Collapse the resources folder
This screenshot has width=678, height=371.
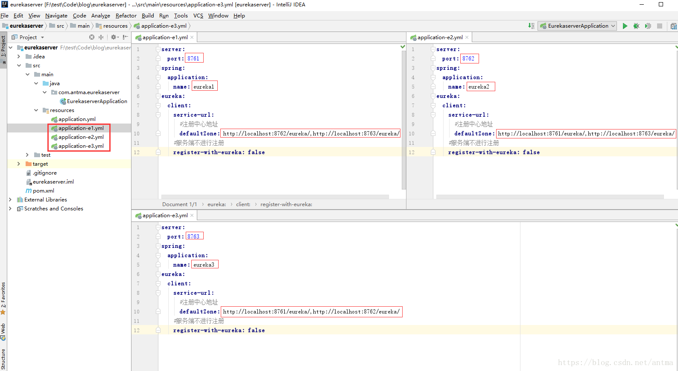coord(36,110)
